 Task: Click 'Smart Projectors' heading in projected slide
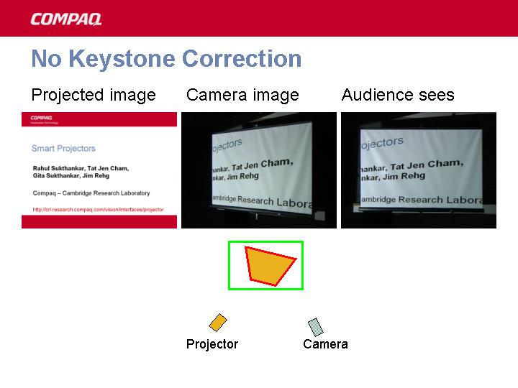click(x=63, y=149)
